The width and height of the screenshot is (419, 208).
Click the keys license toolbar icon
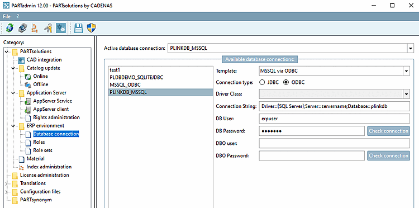(48, 28)
